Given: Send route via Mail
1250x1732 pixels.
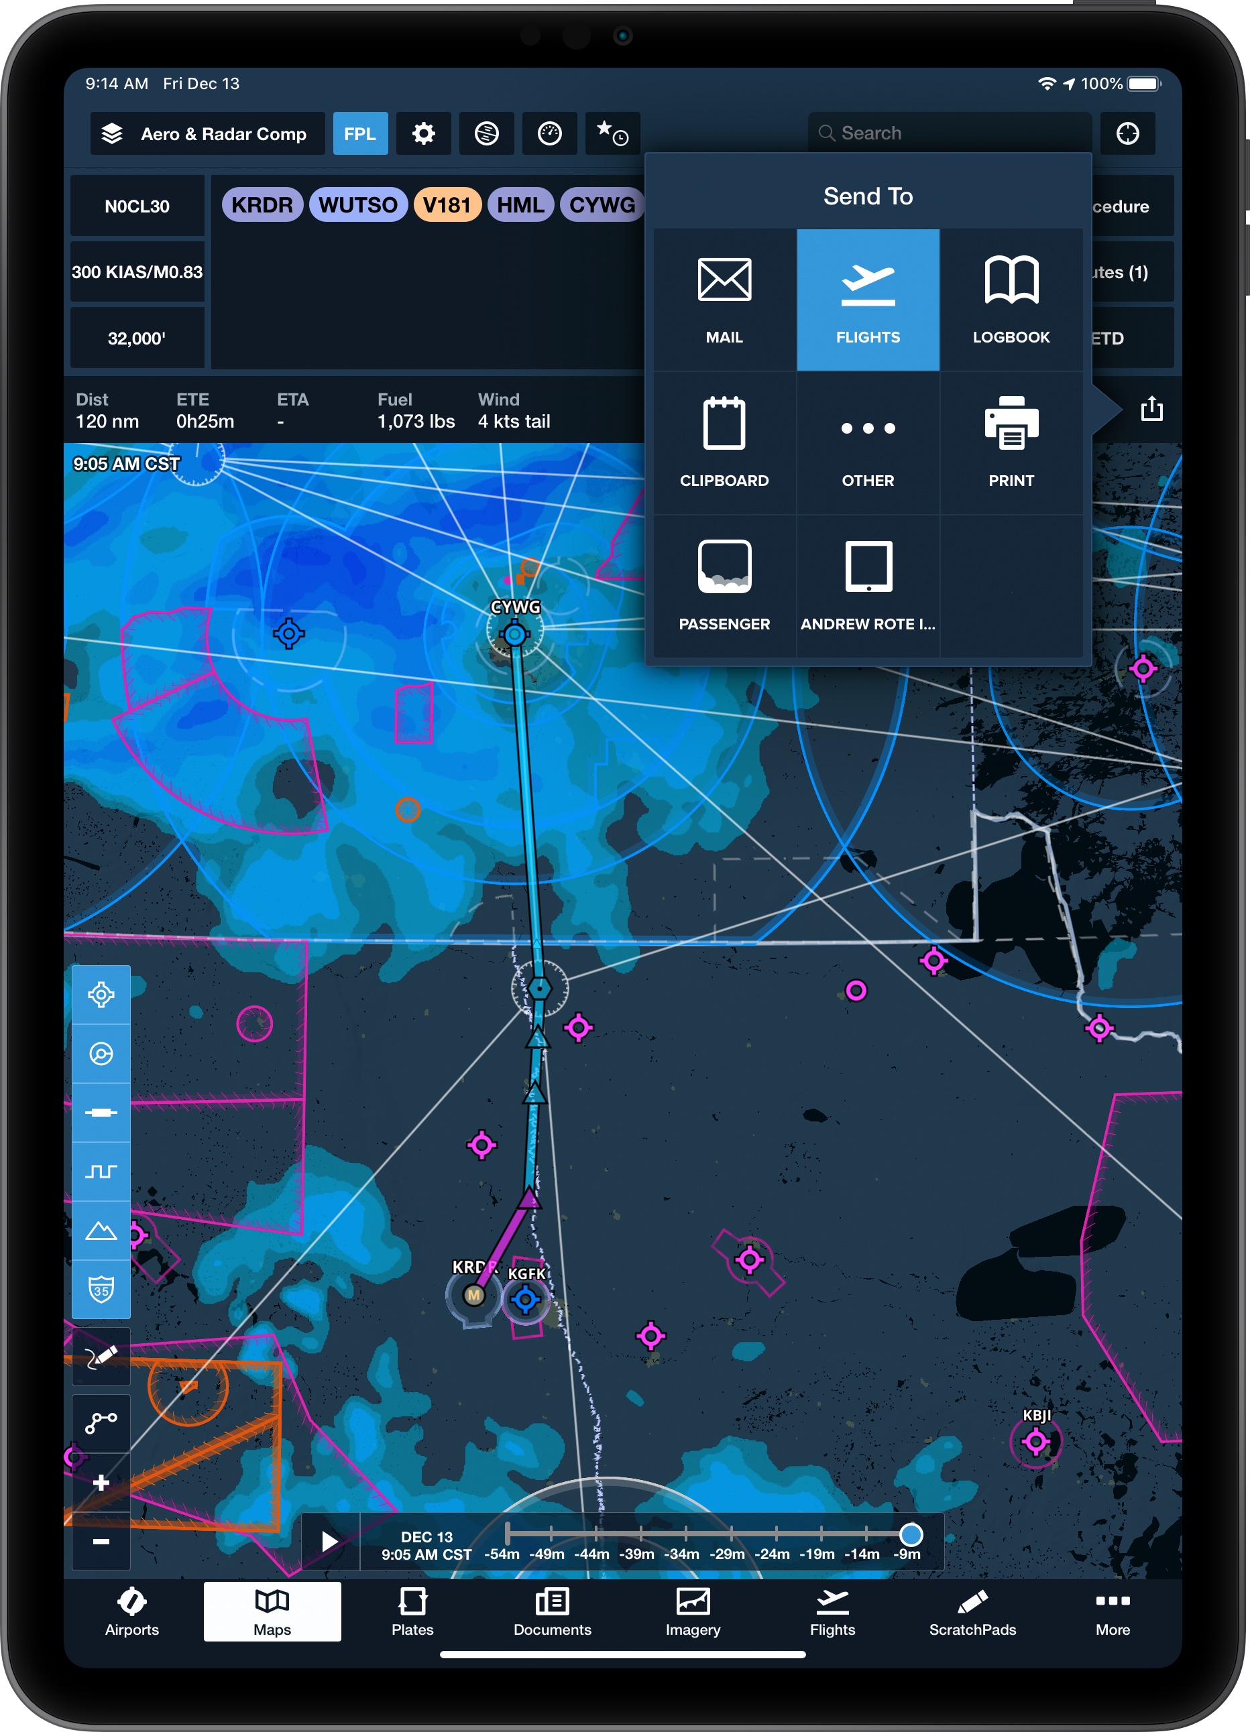Looking at the screenshot, I should point(724,300).
